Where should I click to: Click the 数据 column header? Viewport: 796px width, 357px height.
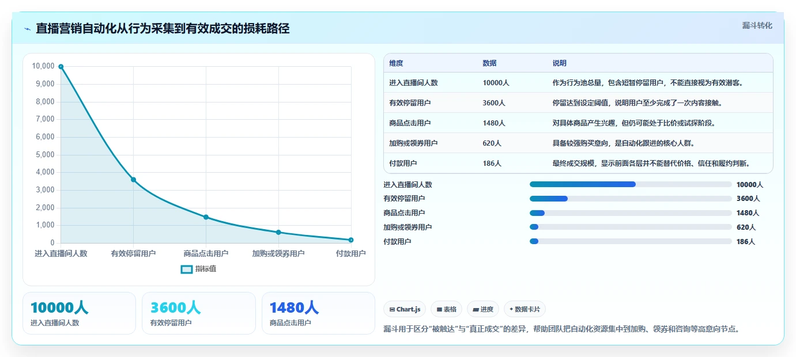pos(489,63)
